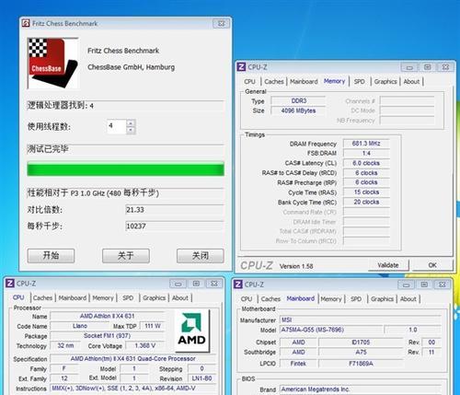The width and height of the screenshot is (460, 395).
Task: Click the A75MA-G55 (MS-7696) model value
Action: (x=331, y=330)
